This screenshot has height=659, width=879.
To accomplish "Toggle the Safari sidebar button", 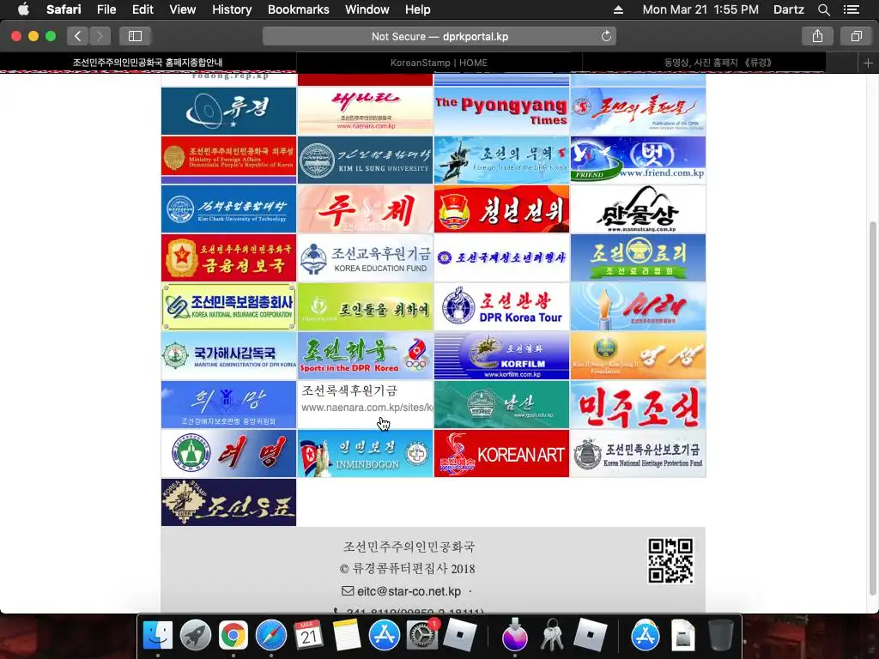I will point(135,36).
